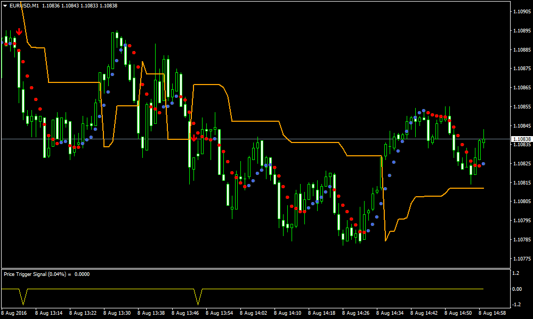Click the 8 Aug 14:34 time axis label
The width and height of the screenshot is (533, 319).
tap(390, 313)
